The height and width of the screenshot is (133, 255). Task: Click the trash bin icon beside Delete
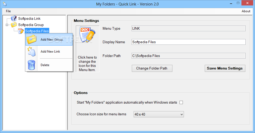tap(32, 65)
